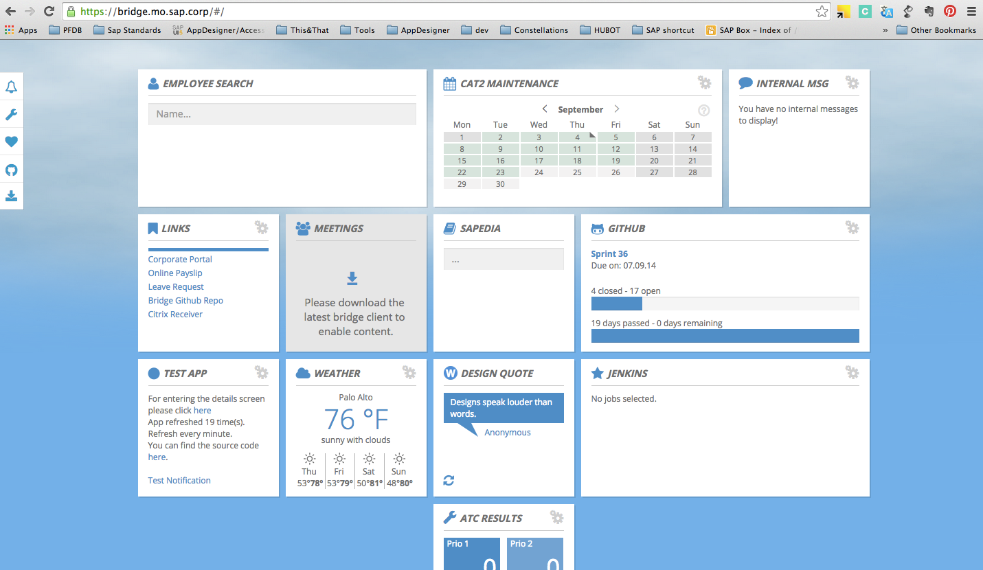Select September 17 in the calendar

(x=539, y=161)
